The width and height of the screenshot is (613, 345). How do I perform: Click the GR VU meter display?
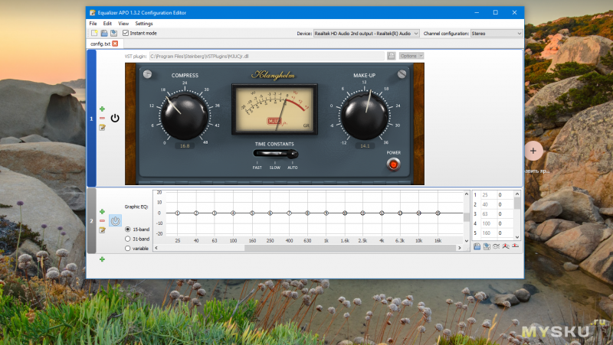274,109
